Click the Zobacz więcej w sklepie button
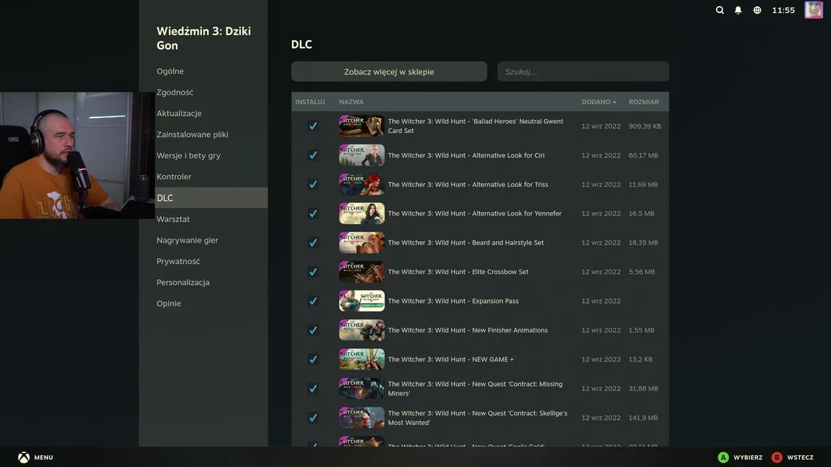 (389, 71)
